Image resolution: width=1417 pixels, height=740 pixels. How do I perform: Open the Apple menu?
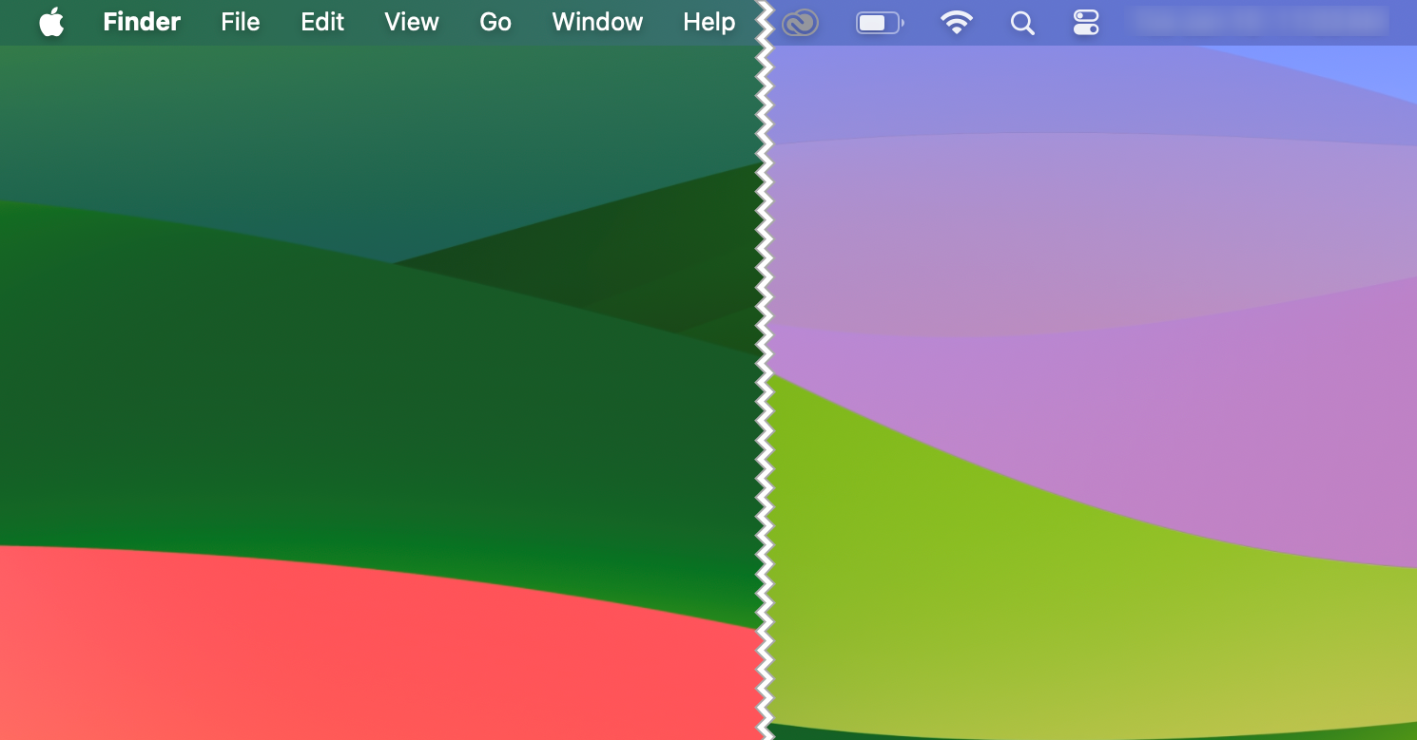(x=51, y=22)
